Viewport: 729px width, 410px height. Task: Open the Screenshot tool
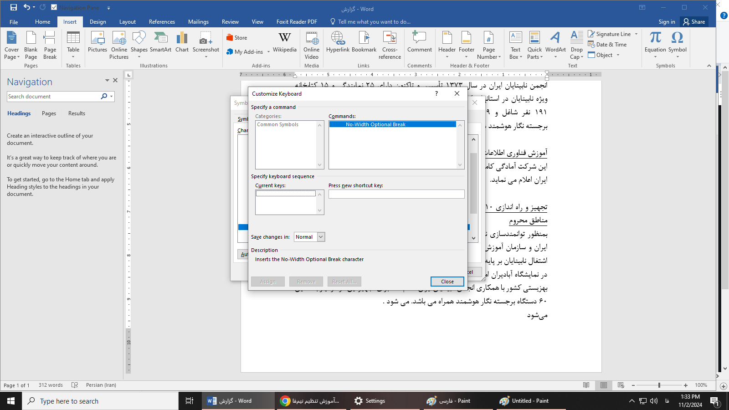pos(206,45)
